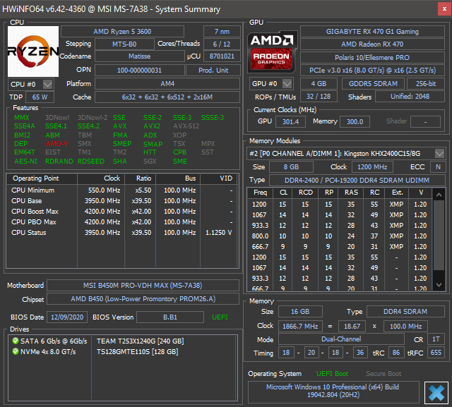The width and height of the screenshot is (452, 407).
Task: Click the Ryzen CPU logo
Action: (x=33, y=51)
